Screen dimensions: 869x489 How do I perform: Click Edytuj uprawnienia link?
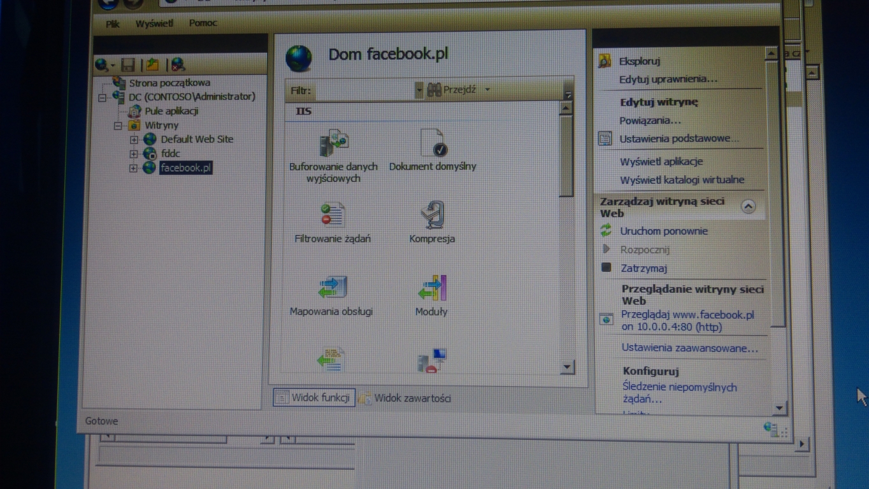[x=668, y=80]
